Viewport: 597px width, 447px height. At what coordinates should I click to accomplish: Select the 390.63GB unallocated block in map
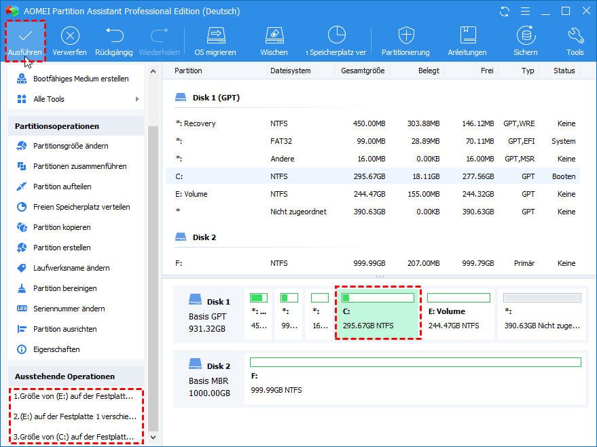click(x=542, y=313)
